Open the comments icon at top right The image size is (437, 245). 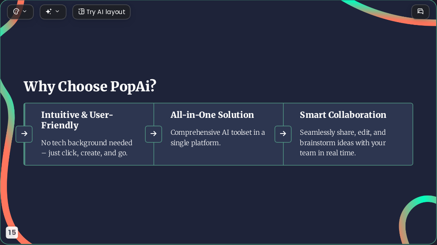420,12
